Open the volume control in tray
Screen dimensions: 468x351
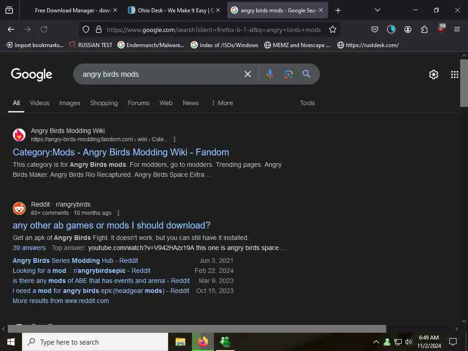click(409, 342)
